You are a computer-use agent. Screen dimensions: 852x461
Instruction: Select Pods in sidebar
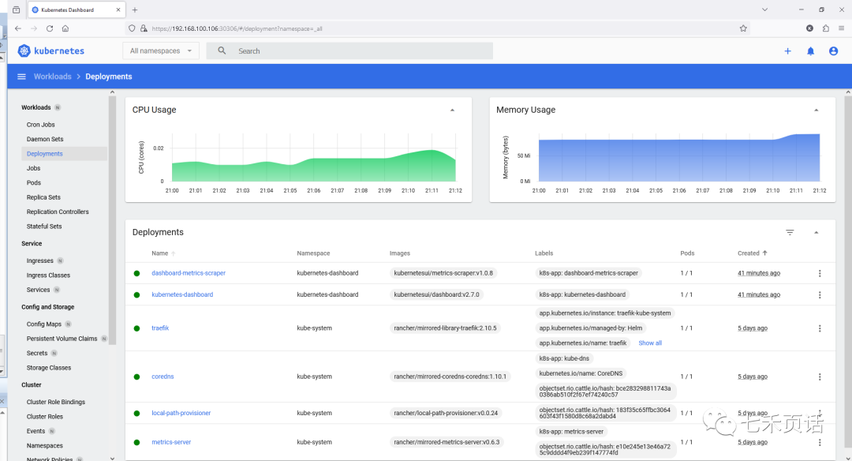[34, 182]
